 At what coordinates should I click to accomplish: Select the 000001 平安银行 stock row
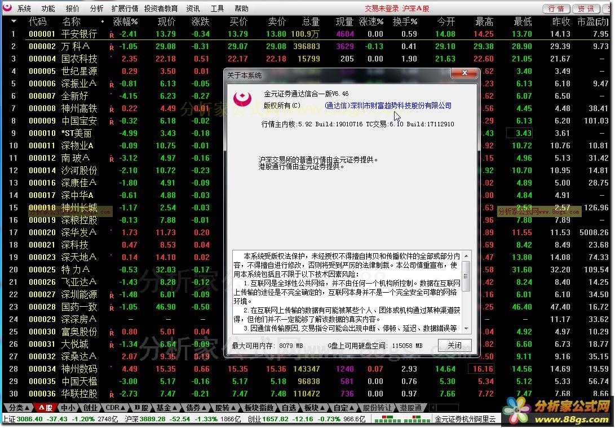click(307, 34)
